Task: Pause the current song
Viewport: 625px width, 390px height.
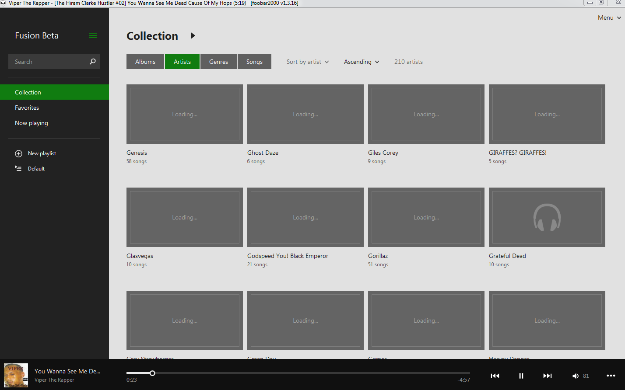Action: pos(521,376)
